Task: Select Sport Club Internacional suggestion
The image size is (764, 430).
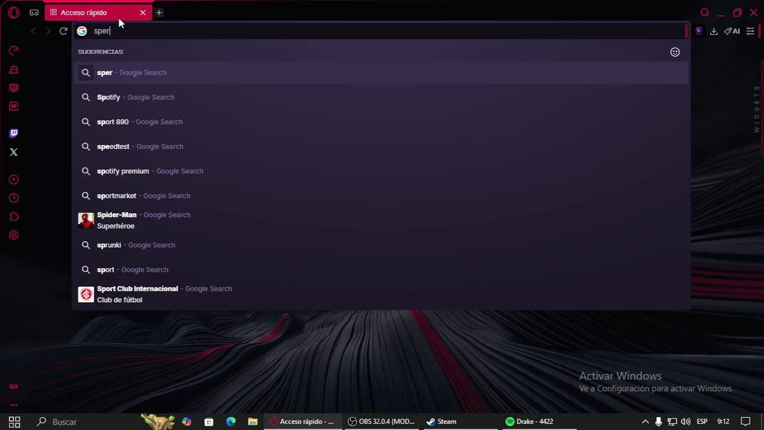Action: pos(381,294)
